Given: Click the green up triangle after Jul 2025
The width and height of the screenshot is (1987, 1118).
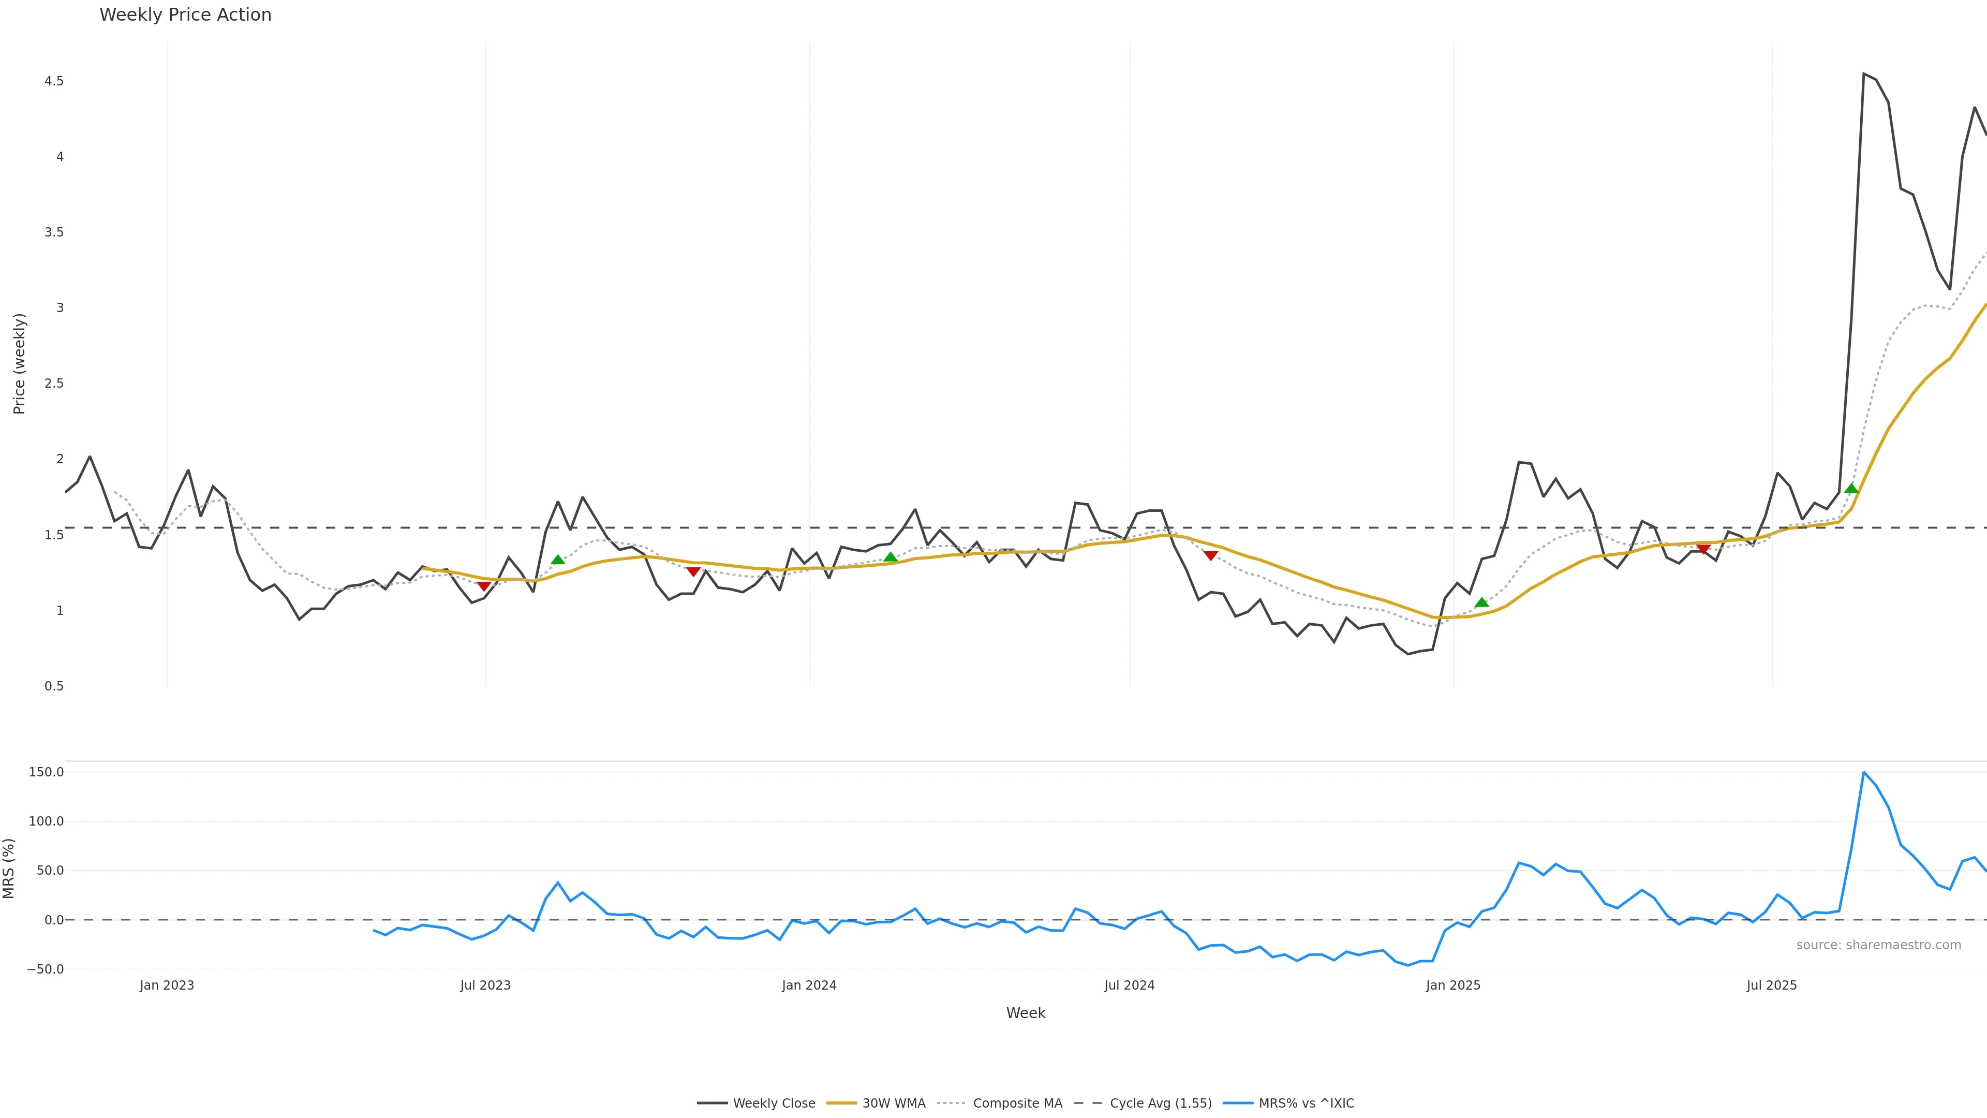Looking at the screenshot, I should pos(1851,488).
